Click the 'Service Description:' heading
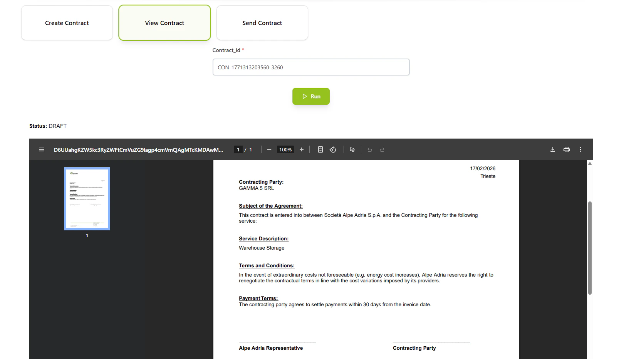 (263, 239)
